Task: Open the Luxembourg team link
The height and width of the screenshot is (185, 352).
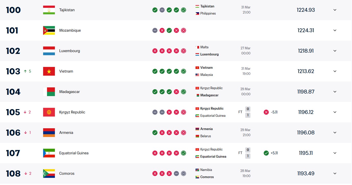Action: click(69, 51)
